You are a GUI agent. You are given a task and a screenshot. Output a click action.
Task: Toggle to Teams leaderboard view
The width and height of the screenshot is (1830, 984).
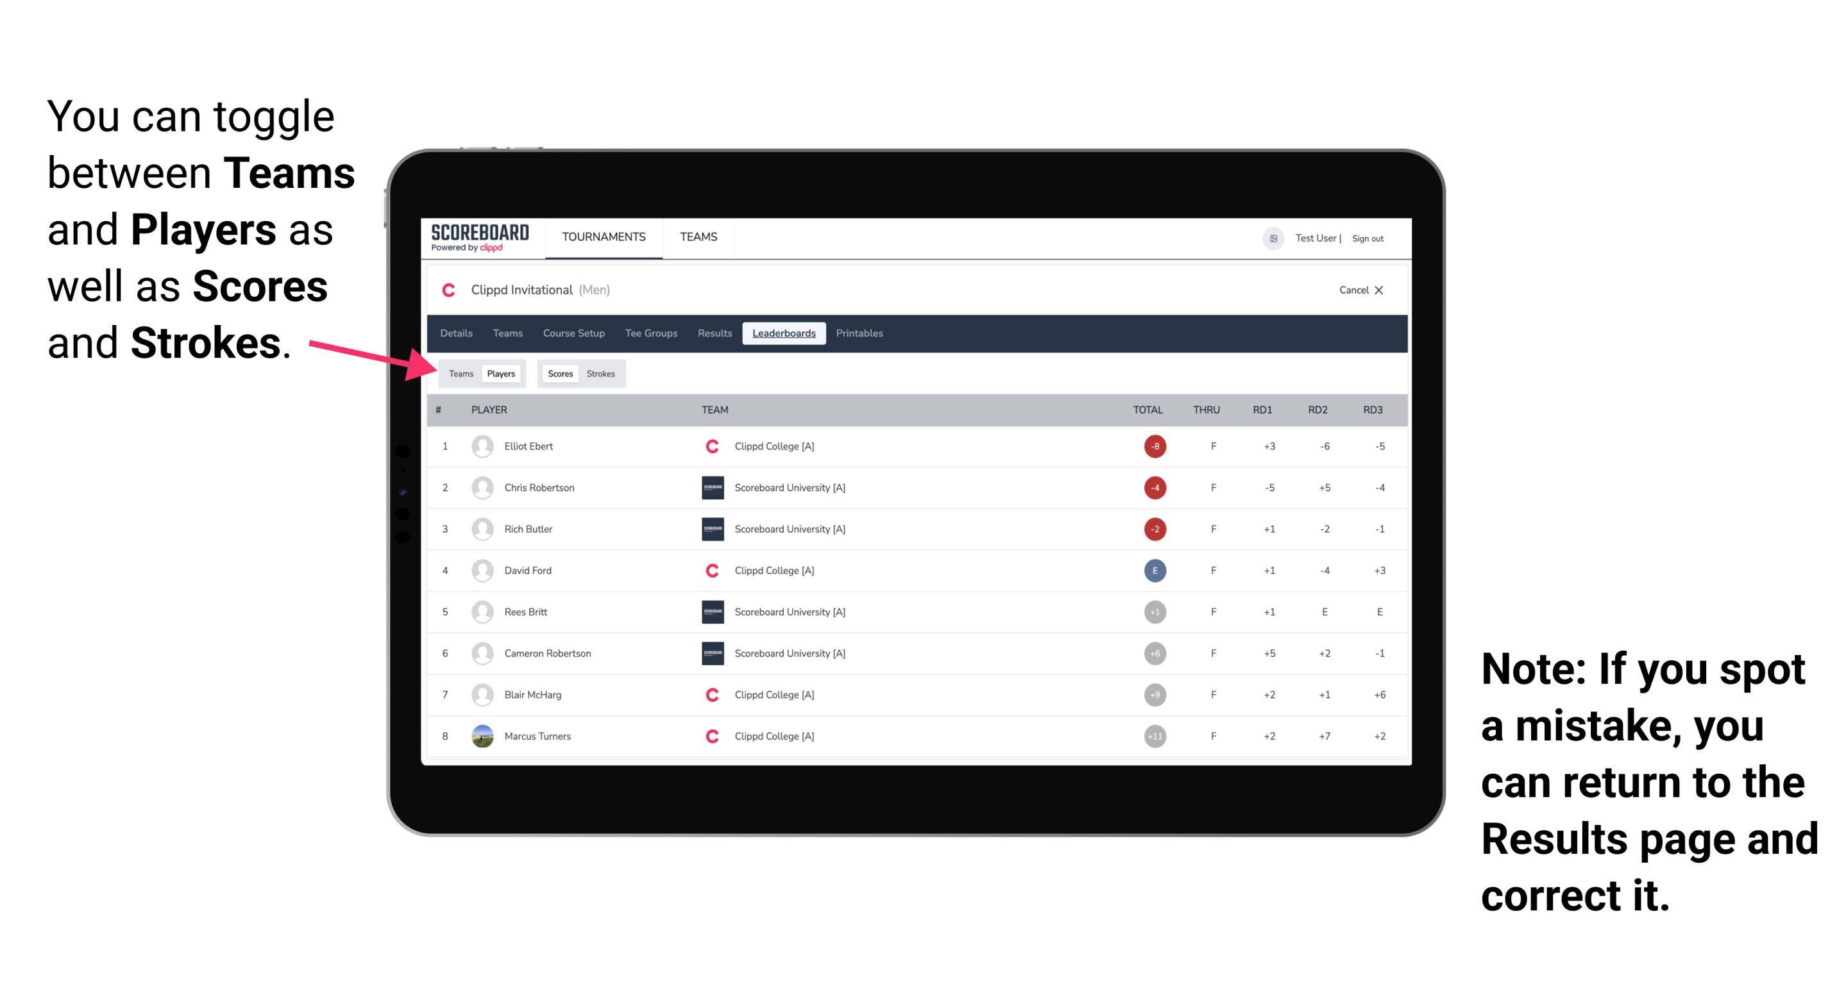(461, 372)
